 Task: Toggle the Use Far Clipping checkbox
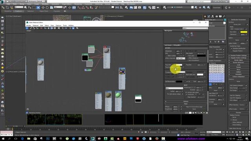(x=246, y=96)
